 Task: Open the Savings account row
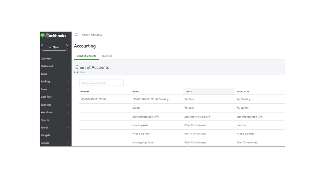[136, 108]
